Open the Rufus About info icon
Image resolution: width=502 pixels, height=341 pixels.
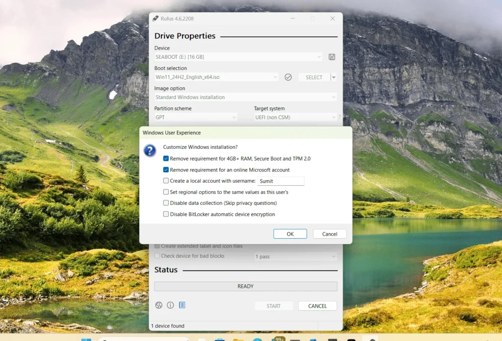point(170,305)
